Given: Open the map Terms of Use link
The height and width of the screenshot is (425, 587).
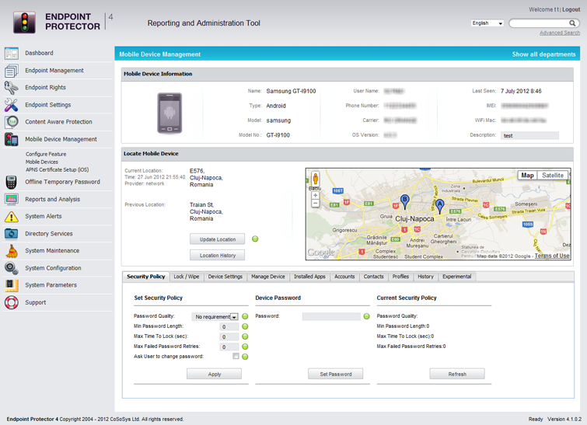Looking at the screenshot, I should click(x=552, y=256).
